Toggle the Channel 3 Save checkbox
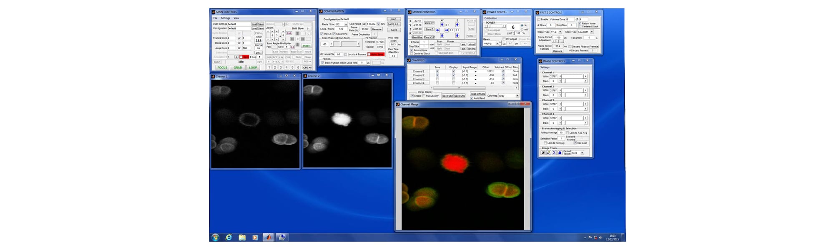 (x=437, y=79)
